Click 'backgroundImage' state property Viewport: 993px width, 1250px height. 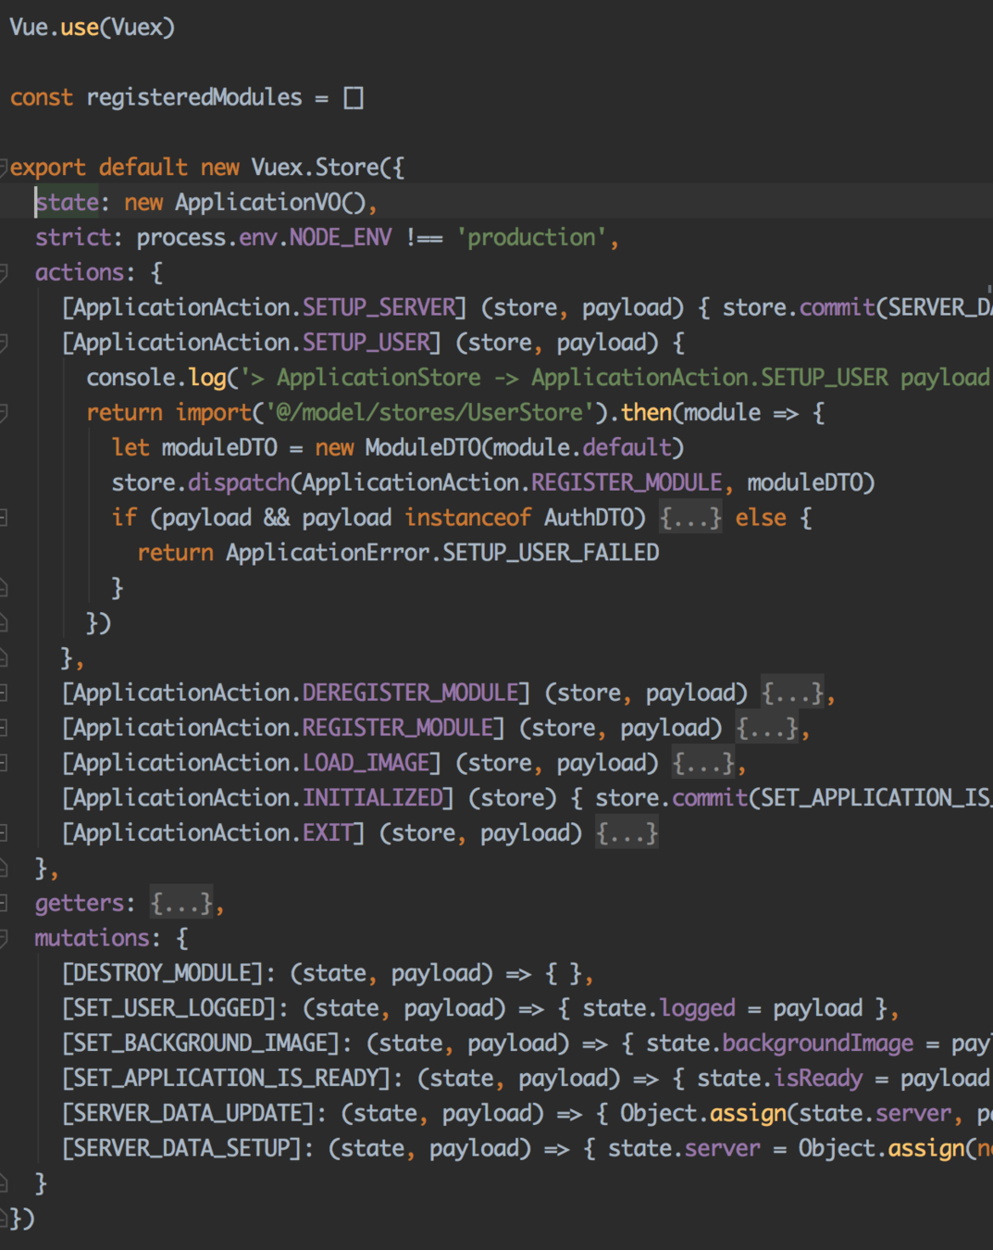[818, 1044]
